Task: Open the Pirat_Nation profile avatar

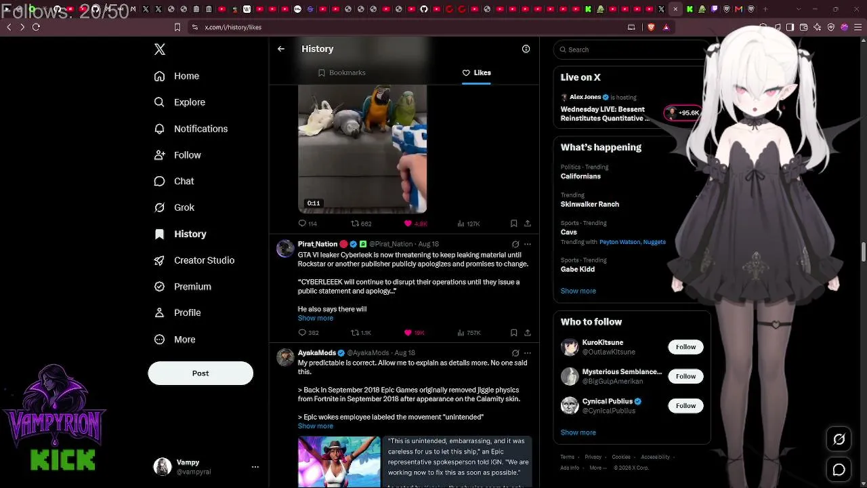Action: pos(285,248)
